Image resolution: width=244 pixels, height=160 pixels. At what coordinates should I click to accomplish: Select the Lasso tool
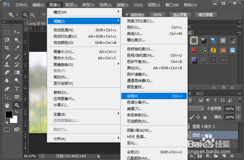point(7,40)
